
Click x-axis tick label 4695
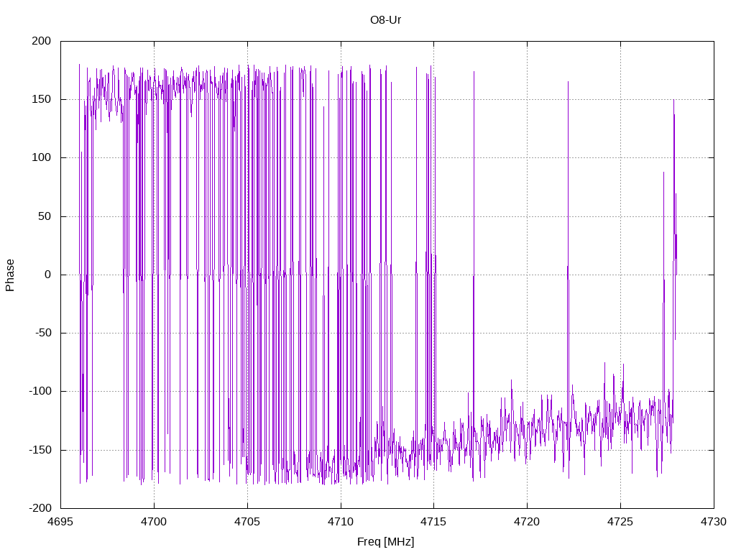[60, 522]
